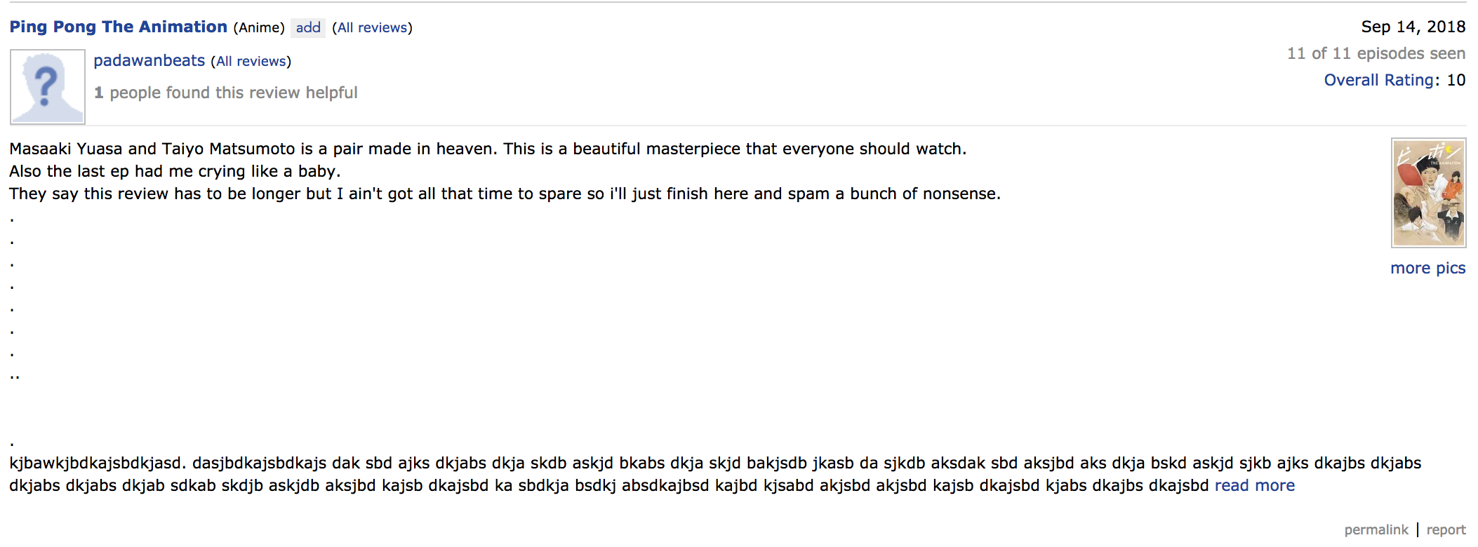
Task: Click the sentence starting Masaaki Yuasa and Taiyo
Action: (488, 149)
